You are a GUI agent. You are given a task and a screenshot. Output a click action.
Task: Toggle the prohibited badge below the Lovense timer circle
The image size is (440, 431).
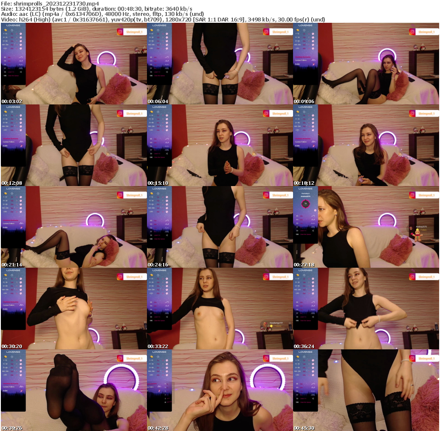pos(315,210)
